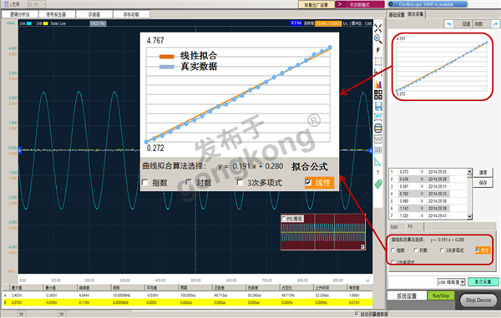Click the four-square layout icon
This screenshot has height=318, width=501.
(378, 95)
